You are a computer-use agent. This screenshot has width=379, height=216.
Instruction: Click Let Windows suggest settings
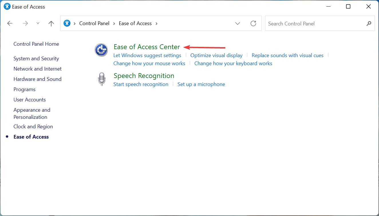coord(147,55)
